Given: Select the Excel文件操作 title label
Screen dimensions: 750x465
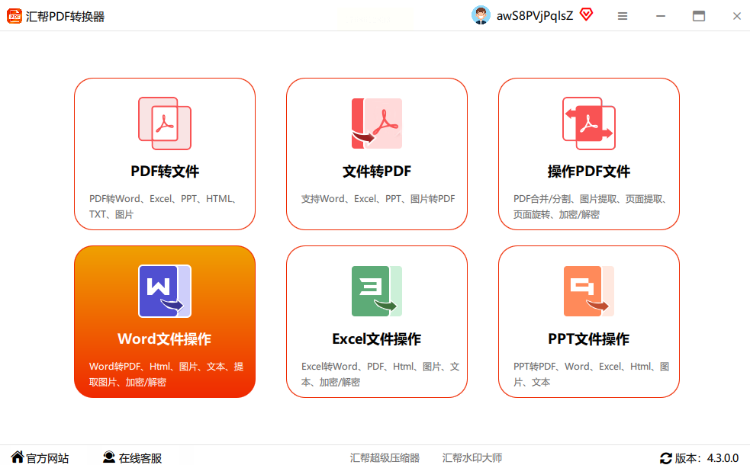Looking at the screenshot, I should (x=376, y=339).
